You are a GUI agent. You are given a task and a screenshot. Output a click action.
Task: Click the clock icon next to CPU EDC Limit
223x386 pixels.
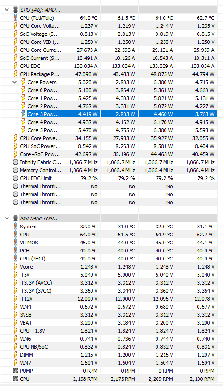(15, 178)
